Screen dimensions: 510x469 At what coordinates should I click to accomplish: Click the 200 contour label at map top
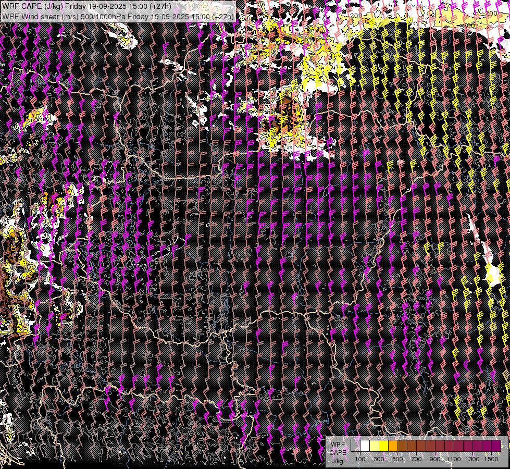coord(356,16)
